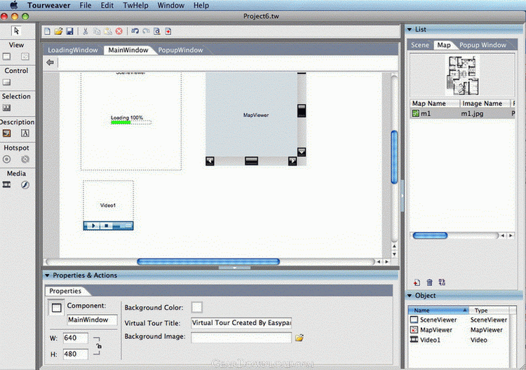Collapse bottom panel via divider arrow handle
The height and width of the screenshot is (370, 526).
click(234, 268)
